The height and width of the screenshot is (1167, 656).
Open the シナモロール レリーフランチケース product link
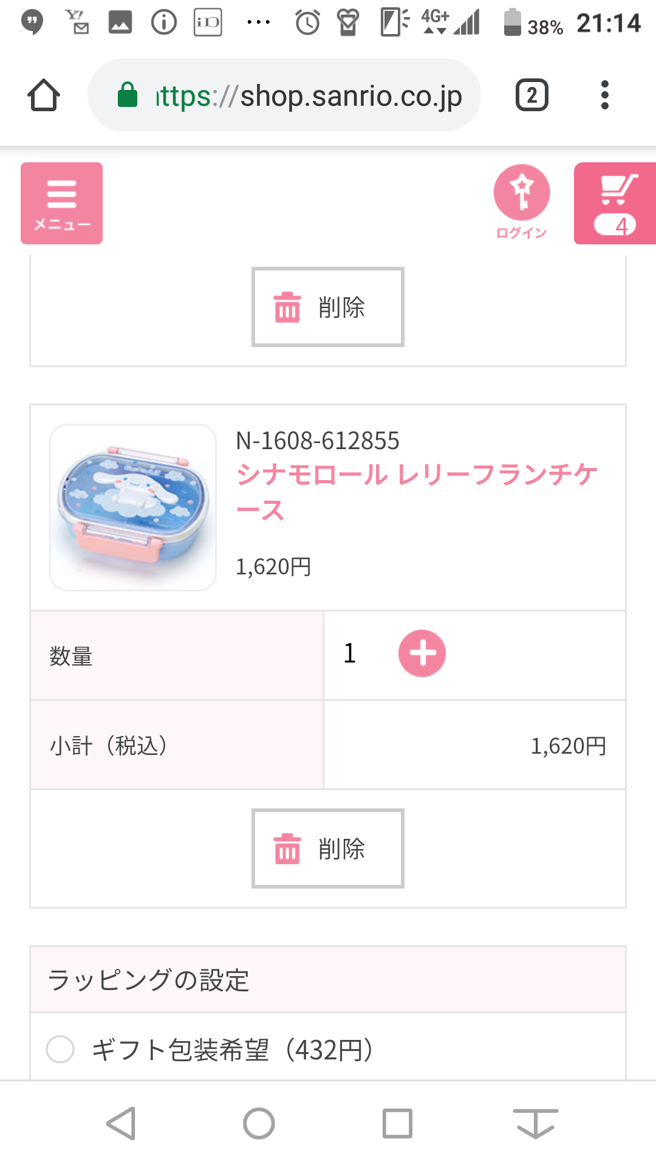point(417,491)
